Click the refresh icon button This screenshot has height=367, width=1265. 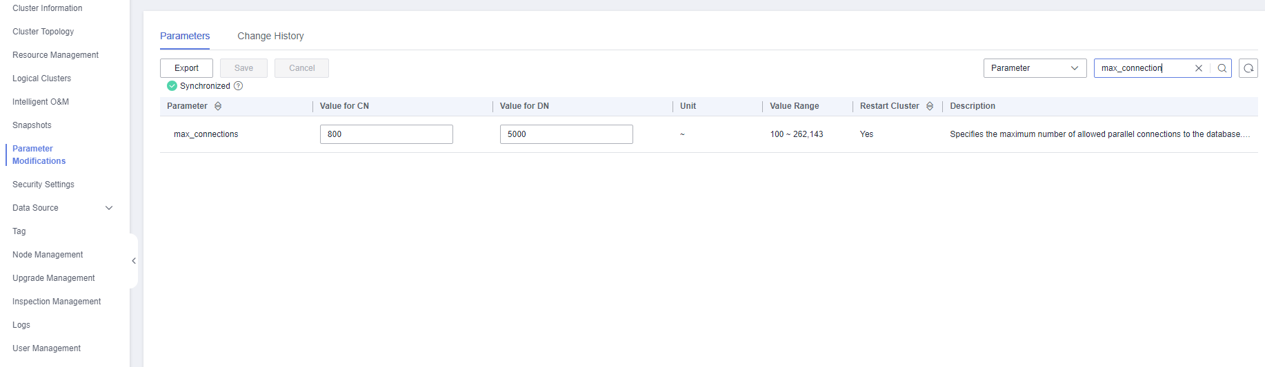click(1248, 68)
